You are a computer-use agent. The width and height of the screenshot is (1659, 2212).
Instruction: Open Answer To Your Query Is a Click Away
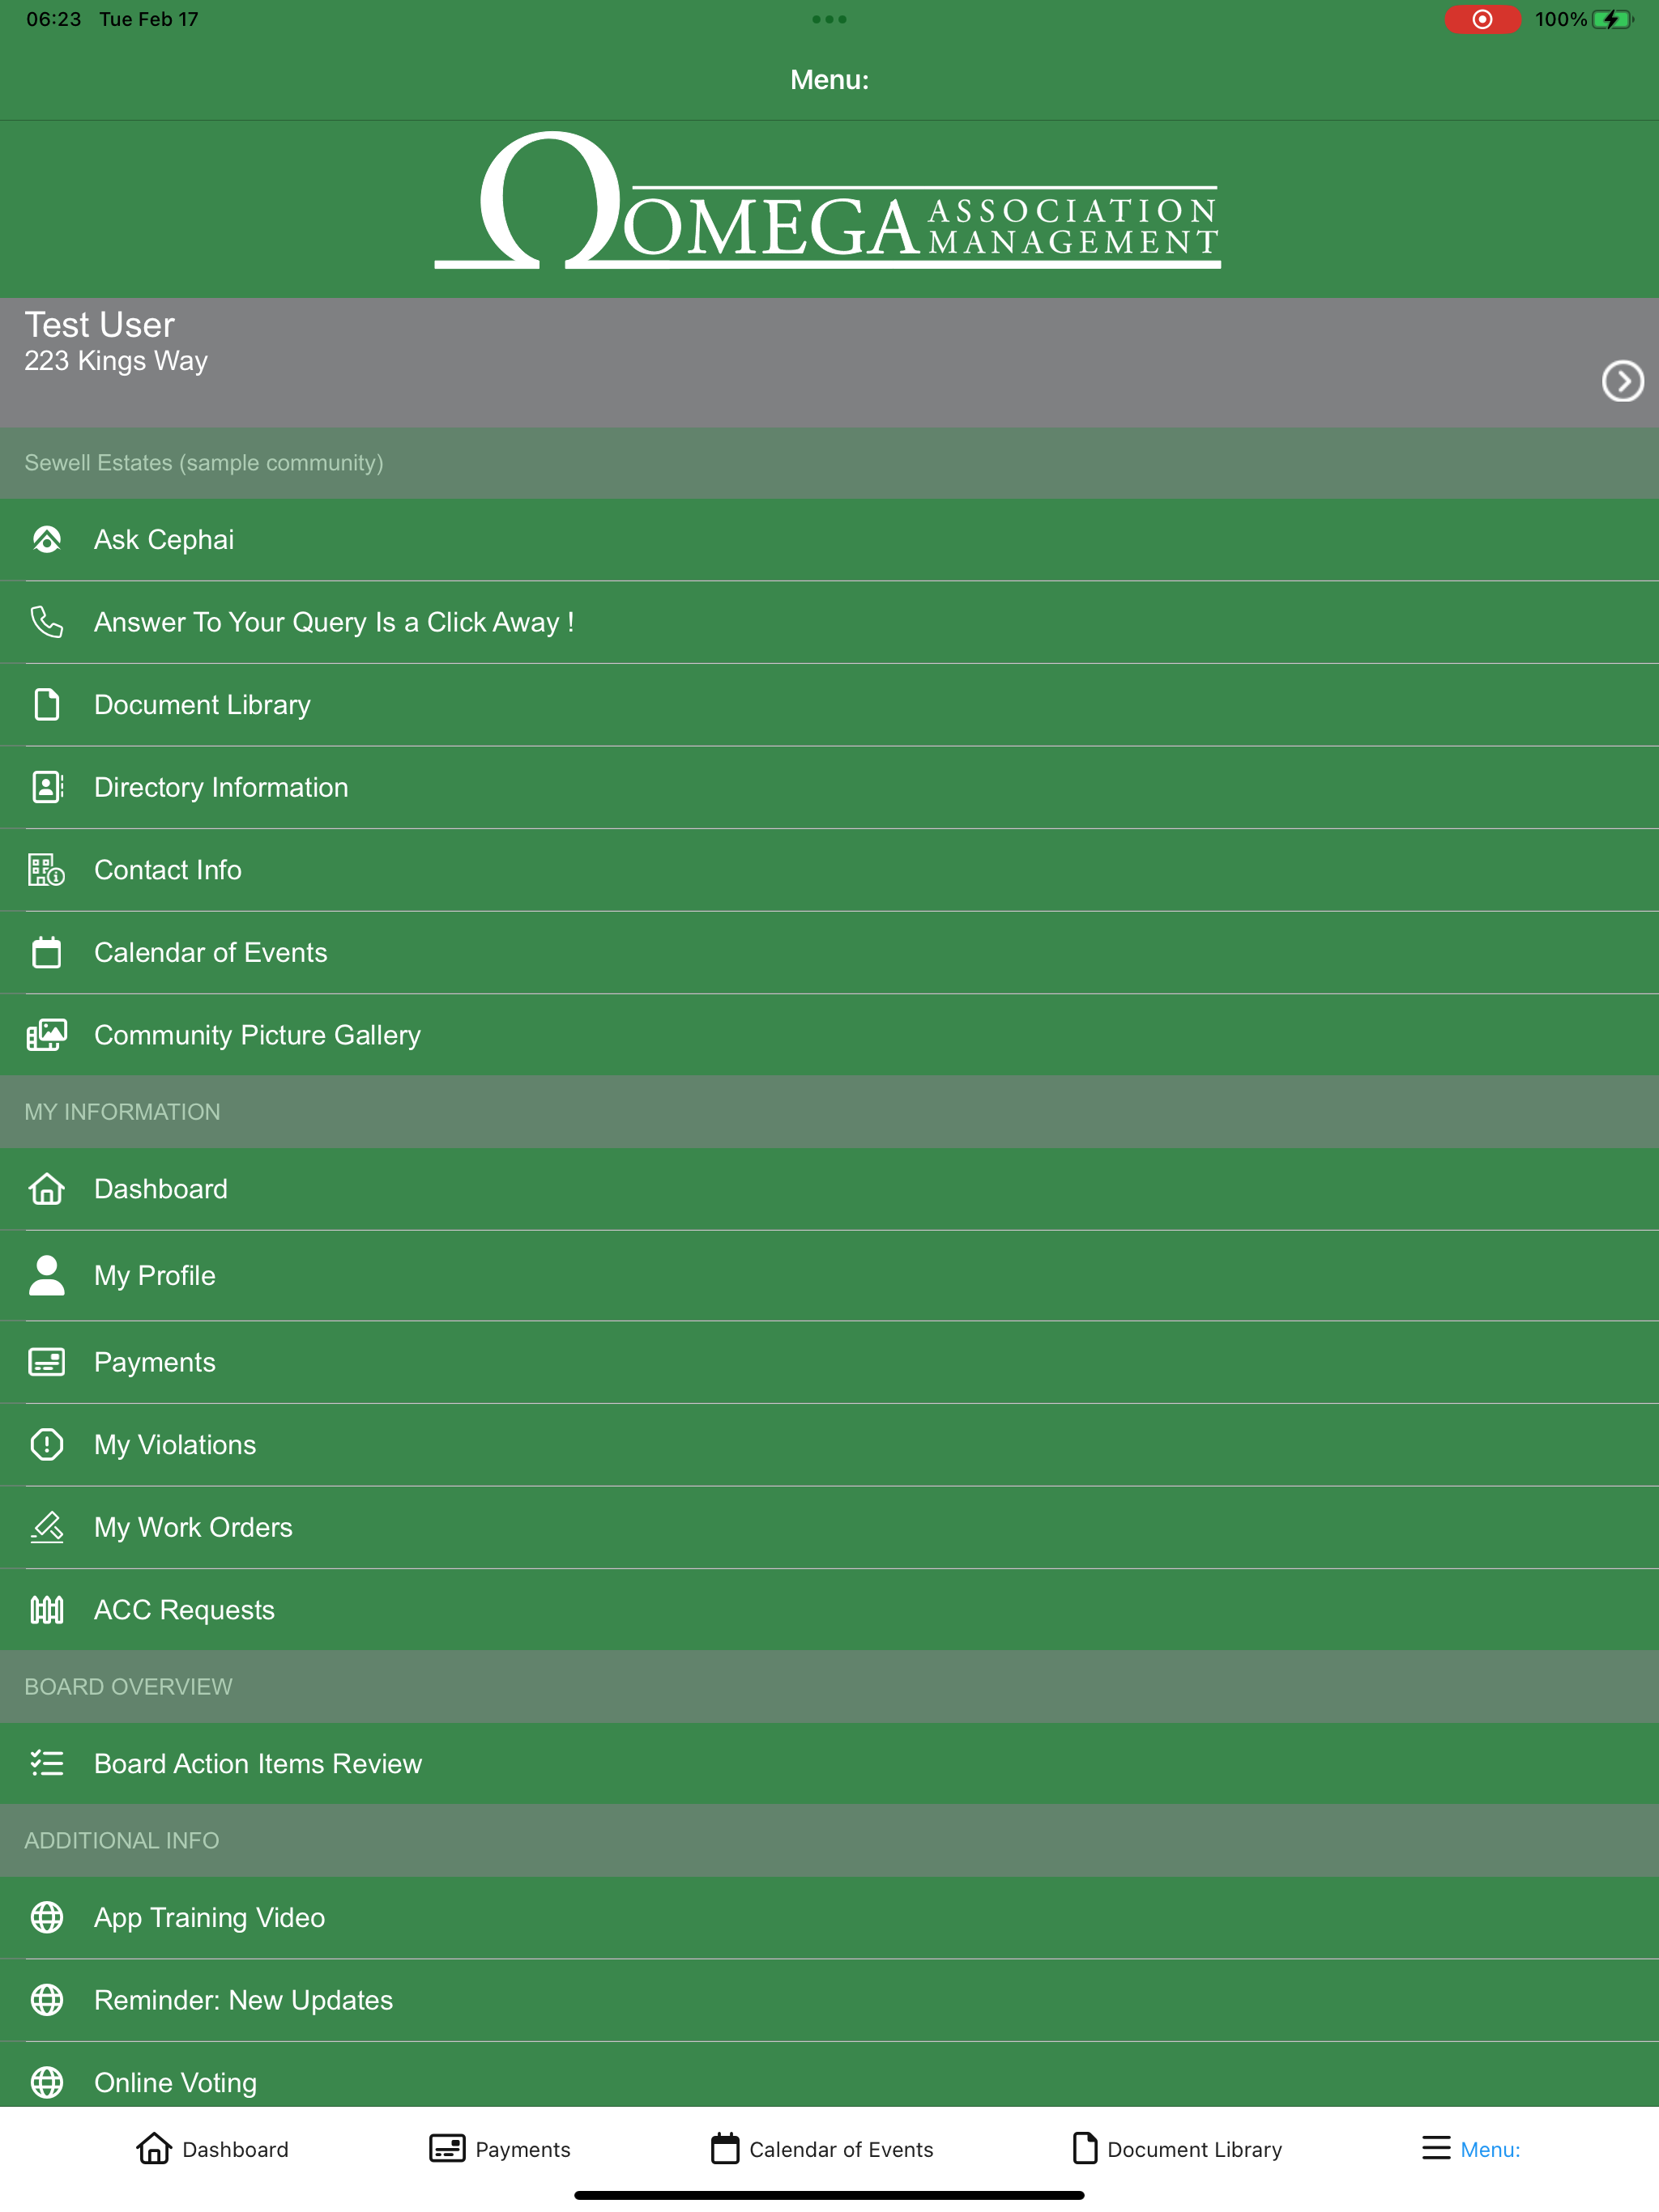[x=829, y=622]
